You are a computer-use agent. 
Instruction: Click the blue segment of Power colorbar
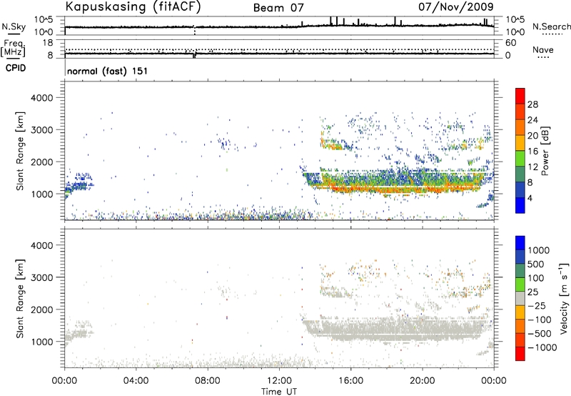click(520, 205)
